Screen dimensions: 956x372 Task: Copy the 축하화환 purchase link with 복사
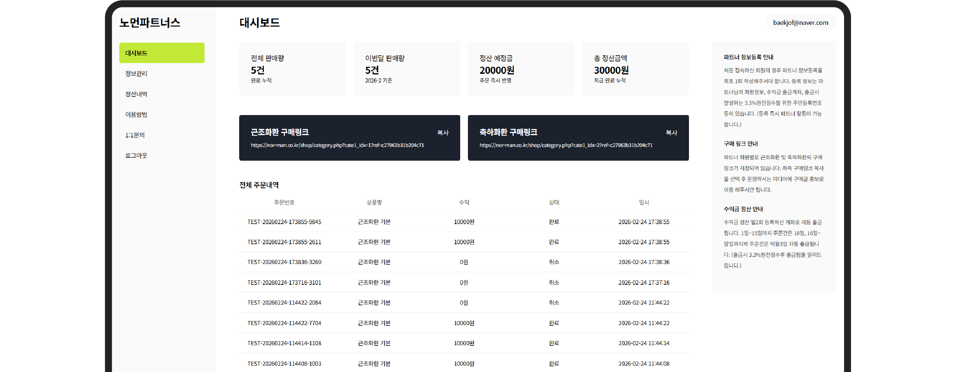pyautogui.click(x=672, y=132)
